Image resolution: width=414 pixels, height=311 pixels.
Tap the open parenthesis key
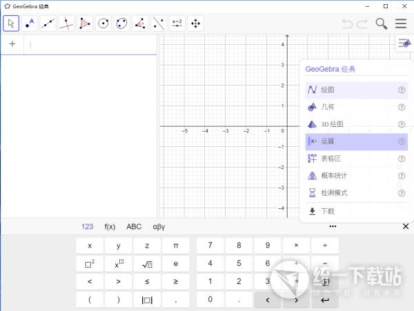(x=90, y=300)
